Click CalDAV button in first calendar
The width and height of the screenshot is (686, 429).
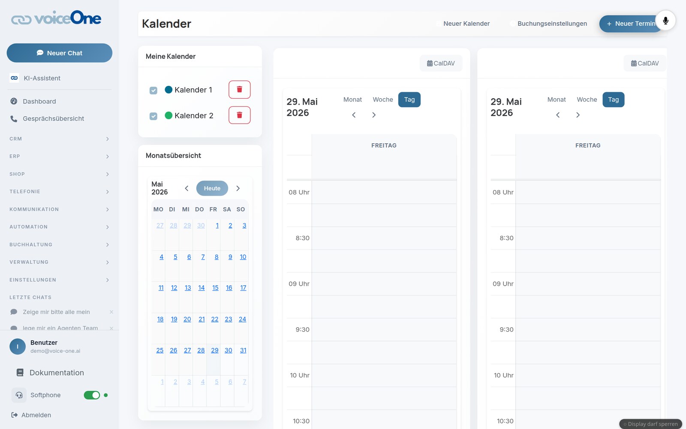click(x=441, y=63)
